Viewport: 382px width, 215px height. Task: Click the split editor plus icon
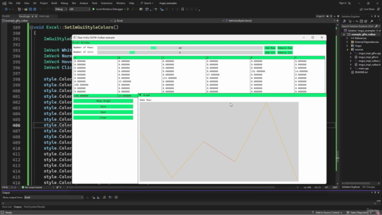point(337,21)
